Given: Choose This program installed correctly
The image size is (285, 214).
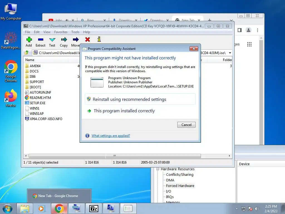Looking at the screenshot, I should point(140,111).
